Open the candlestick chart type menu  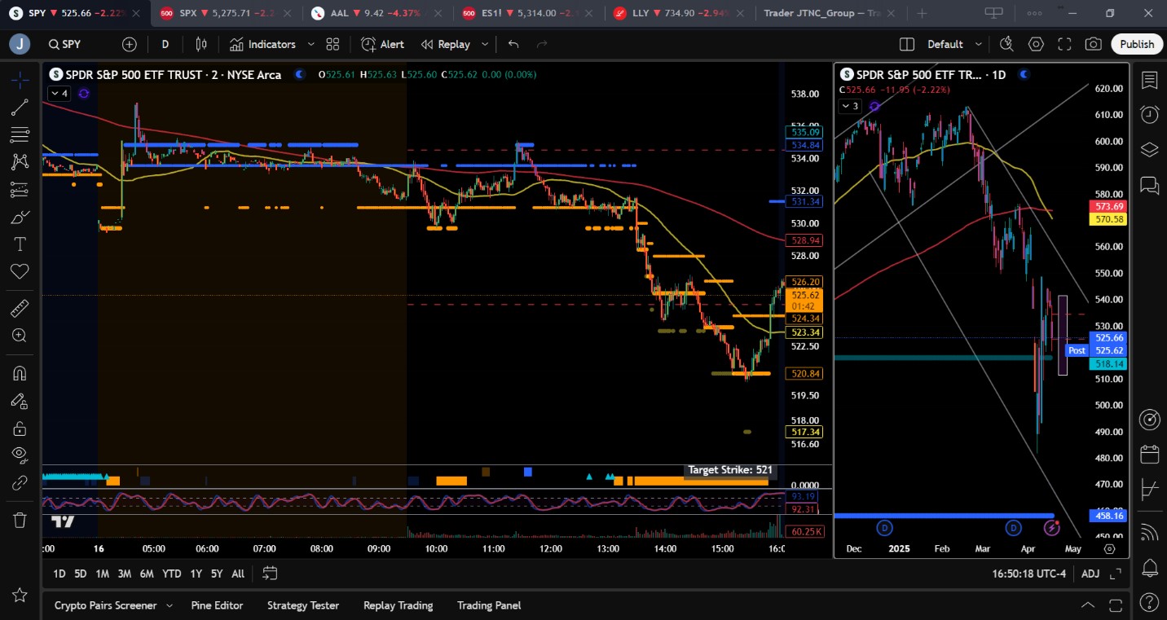point(201,44)
